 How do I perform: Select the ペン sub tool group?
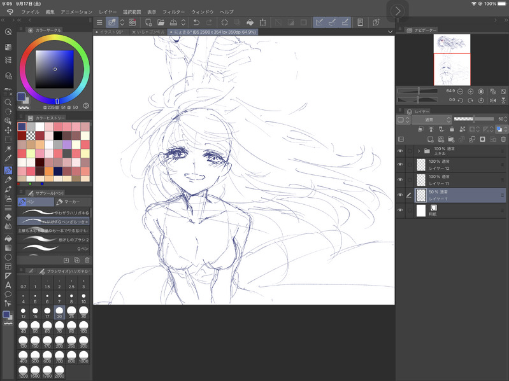tap(36, 202)
